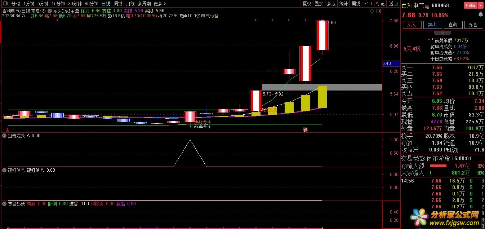The image size is (485, 229).
Task: Click the 买一 price row 7.66
Action: tap(443, 67)
